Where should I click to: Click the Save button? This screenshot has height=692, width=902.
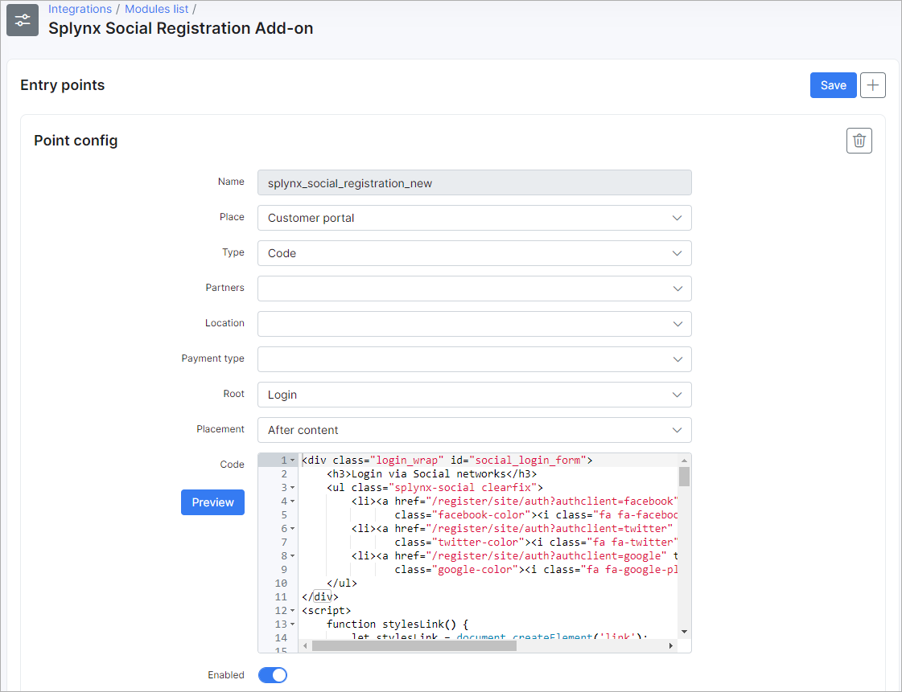tap(833, 85)
